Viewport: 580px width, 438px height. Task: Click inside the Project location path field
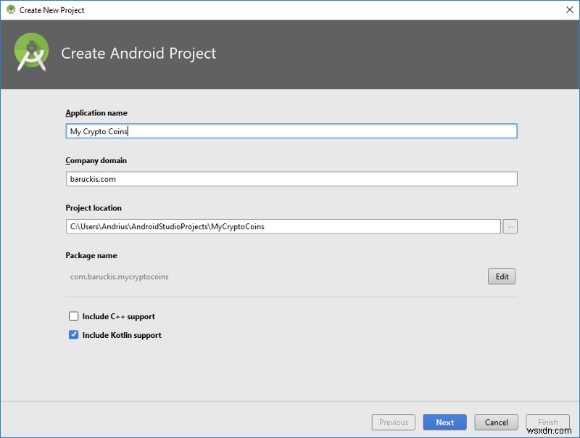coord(283,226)
